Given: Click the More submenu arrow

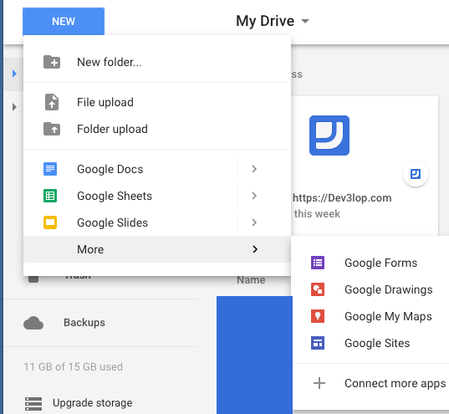Looking at the screenshot, I should (255, 249).
